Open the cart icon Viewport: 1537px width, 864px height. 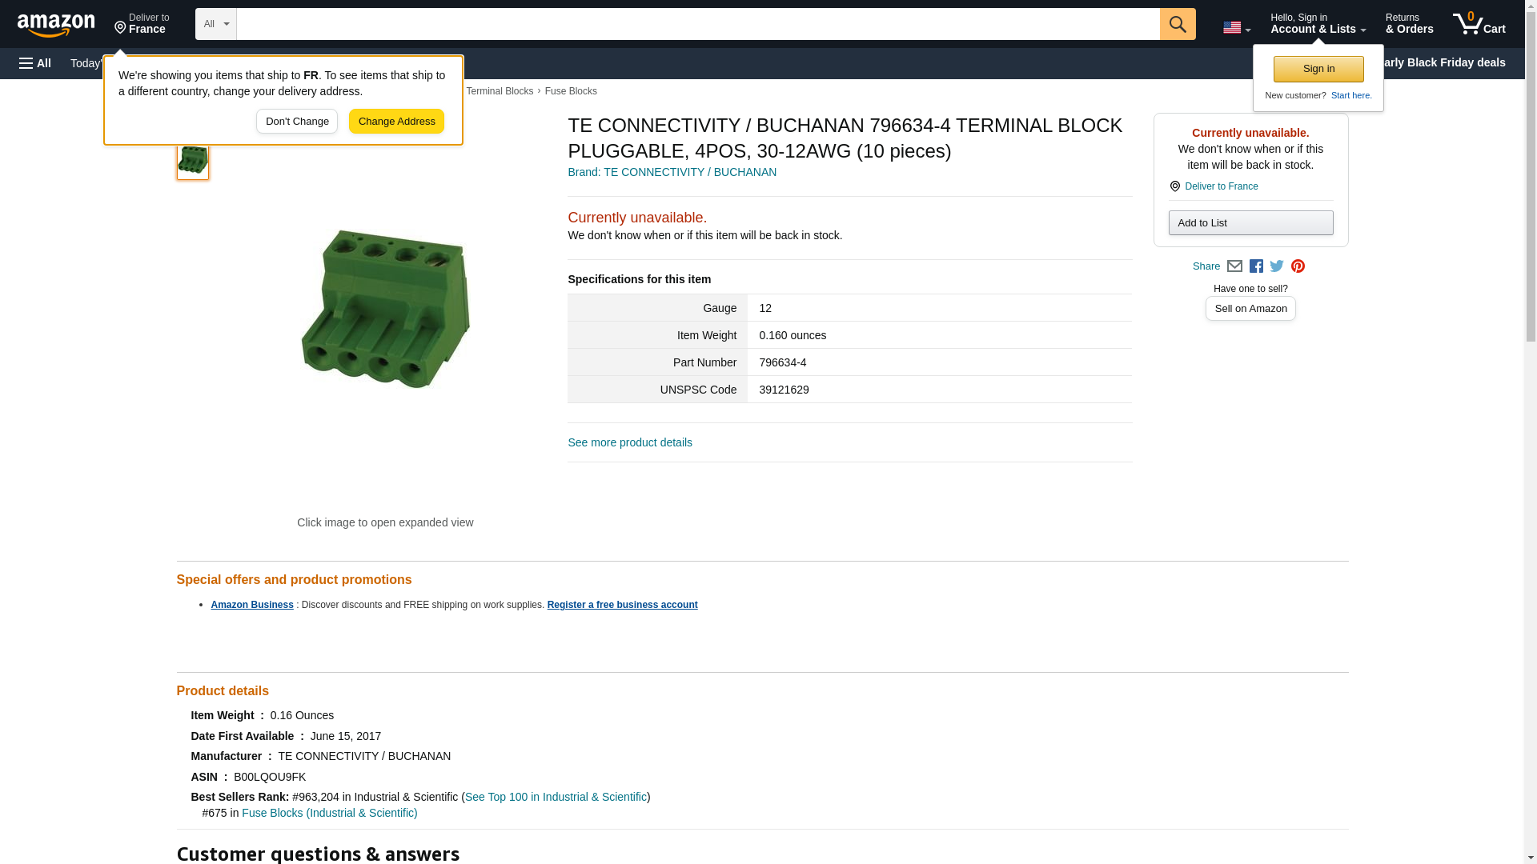(1479, 24)
